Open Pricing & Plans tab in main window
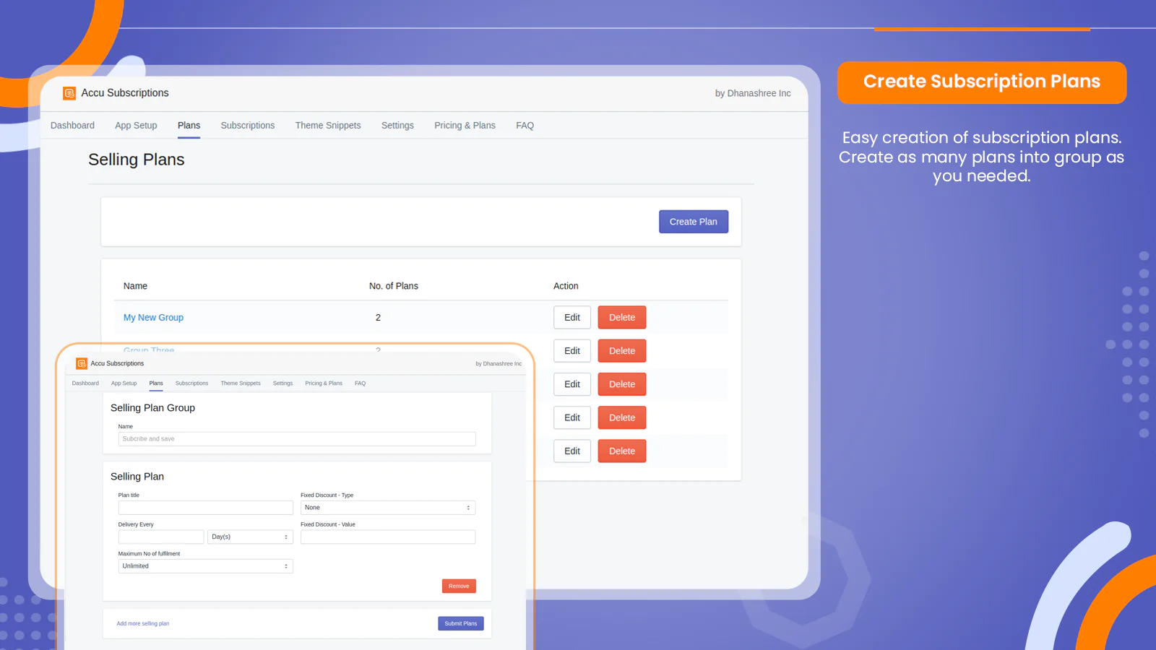 [x=465, y=126]
